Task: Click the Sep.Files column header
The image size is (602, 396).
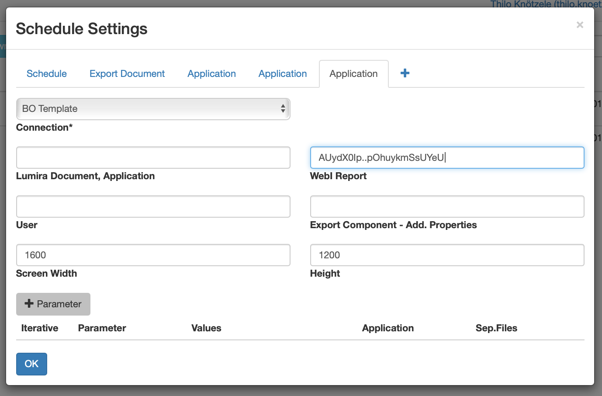Action: coord(496,328)
